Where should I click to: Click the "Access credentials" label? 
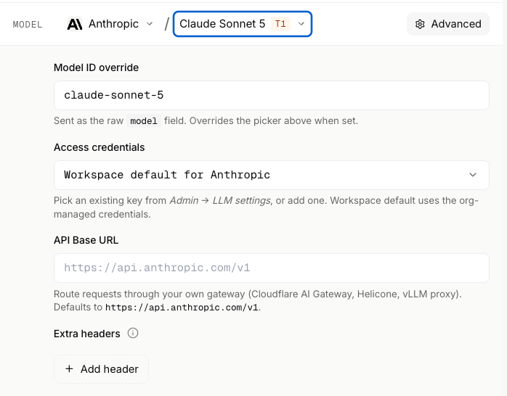(x=99, y=147)
